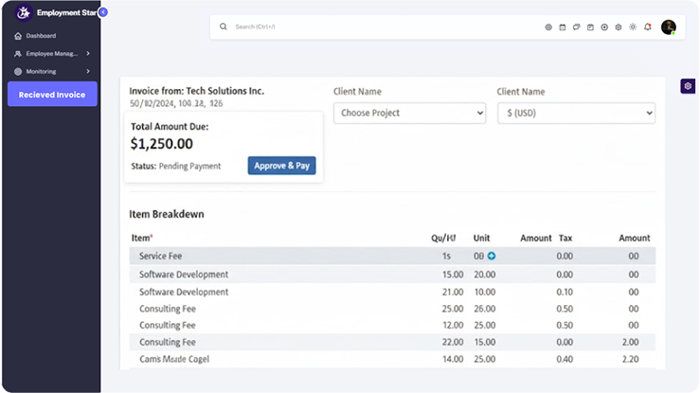Open the chat messages icon
Viewport: 700px width, 393px height.
tap(576, 27)
